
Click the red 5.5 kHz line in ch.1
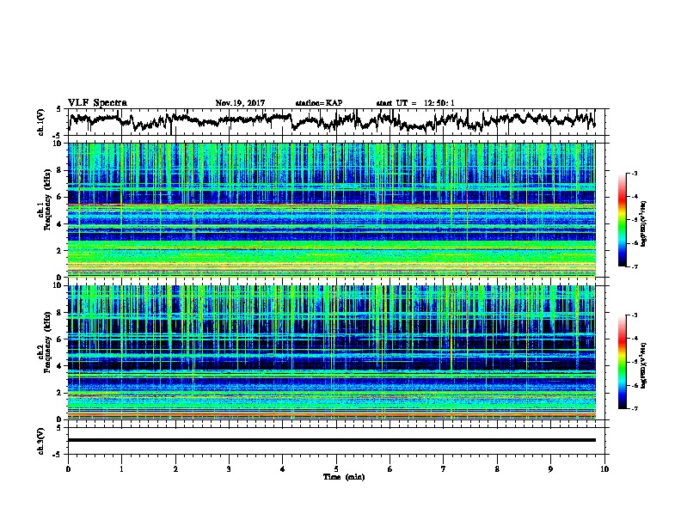(332, 205)
